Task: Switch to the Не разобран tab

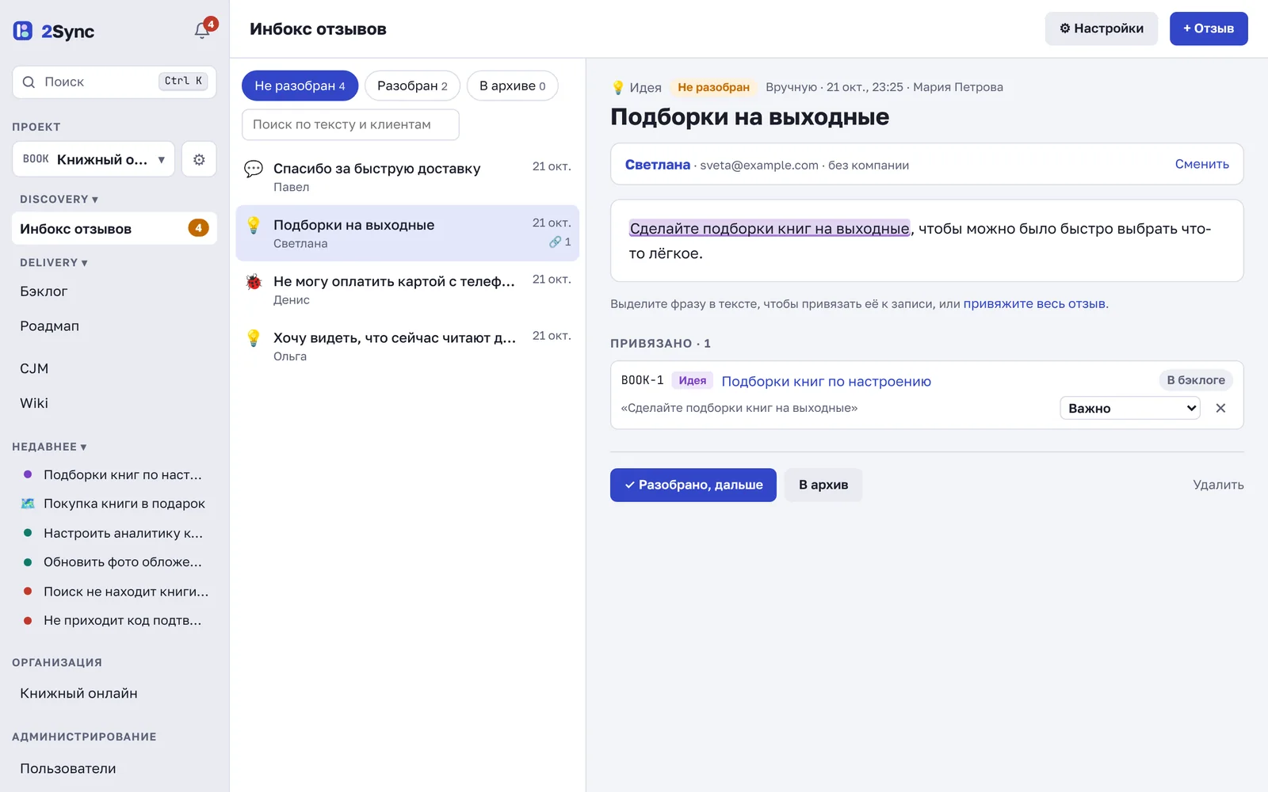Action: [300, 86]
